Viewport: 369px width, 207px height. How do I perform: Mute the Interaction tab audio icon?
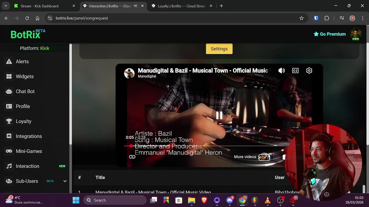[135, 6]
